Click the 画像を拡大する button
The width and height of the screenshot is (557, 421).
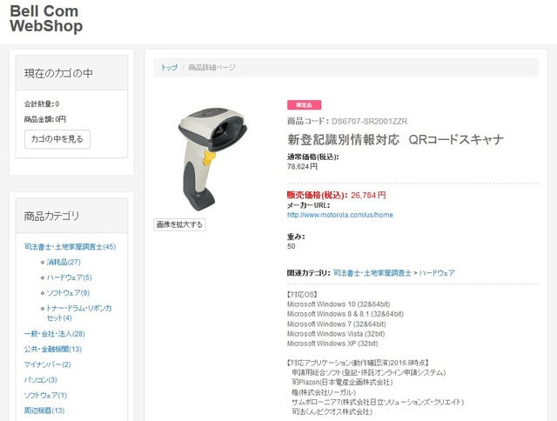tap(179, 224)
